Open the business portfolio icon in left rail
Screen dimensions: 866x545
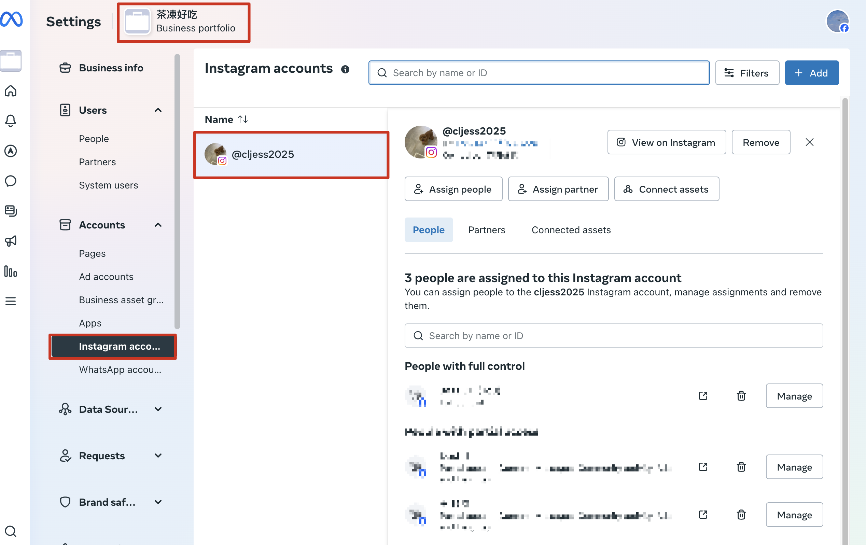coord(11,60)
